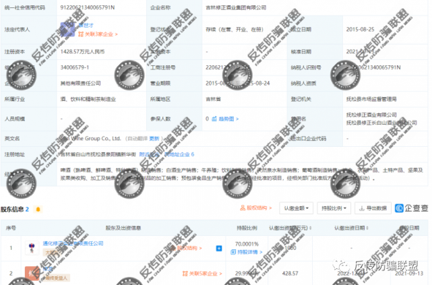The height and width of the screenshot is (285, 432).
Task: Open the 附近企业 nearby companies link
Action: 149,154
